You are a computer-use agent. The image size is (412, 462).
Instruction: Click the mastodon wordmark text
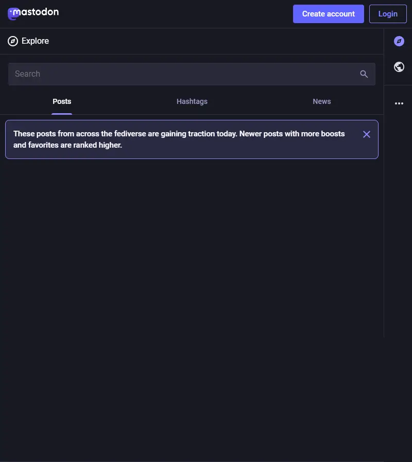pyautogui.click(x=36, y=12)
